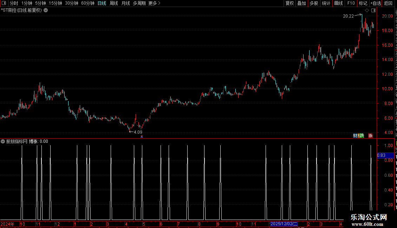Click the 多股 multi-stock button
Screen dimensions: 397x228
[314, 3]
